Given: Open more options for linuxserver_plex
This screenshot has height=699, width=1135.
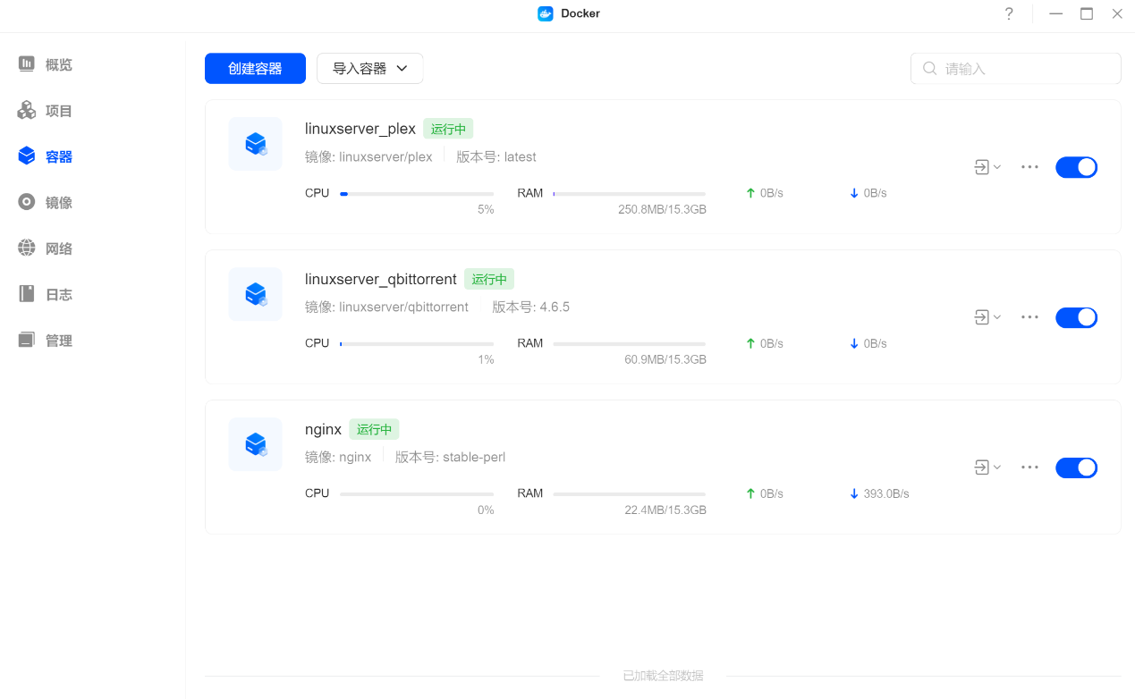Looking at the screenshot, I should tap(1029, 167).
